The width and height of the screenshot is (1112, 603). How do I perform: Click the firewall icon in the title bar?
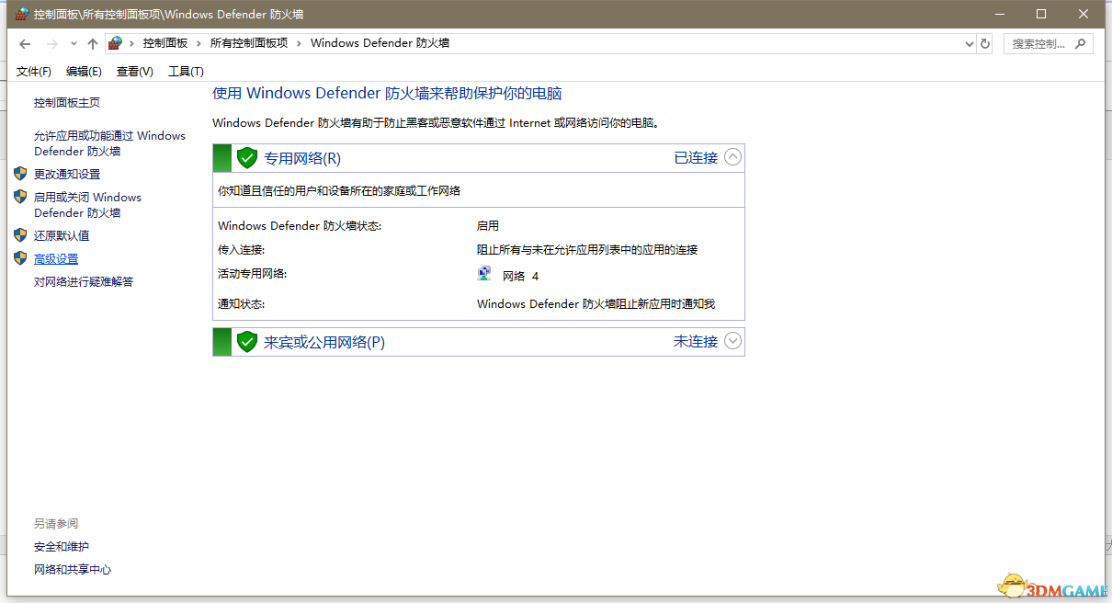coord(22,14)
